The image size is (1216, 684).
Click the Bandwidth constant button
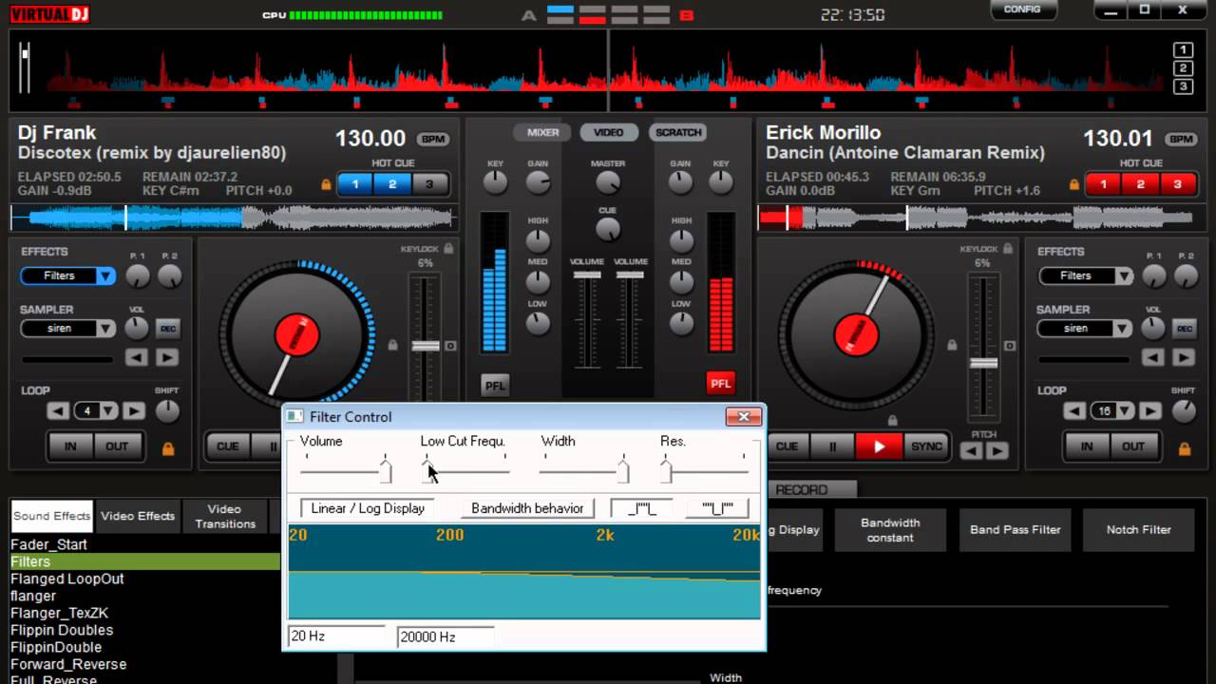coord(890,530)
